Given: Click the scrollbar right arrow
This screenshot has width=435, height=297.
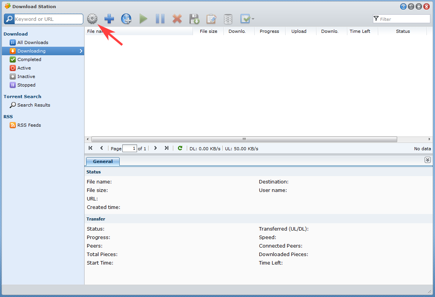Looking at the screenshot, I should click(429, 139).
